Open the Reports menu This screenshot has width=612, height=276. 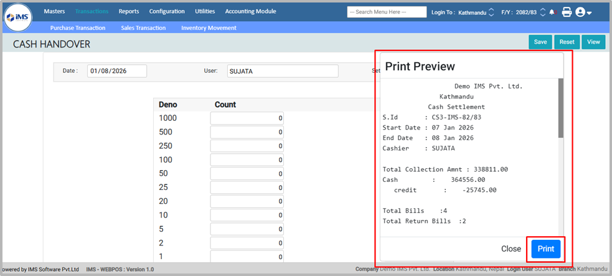129,11
